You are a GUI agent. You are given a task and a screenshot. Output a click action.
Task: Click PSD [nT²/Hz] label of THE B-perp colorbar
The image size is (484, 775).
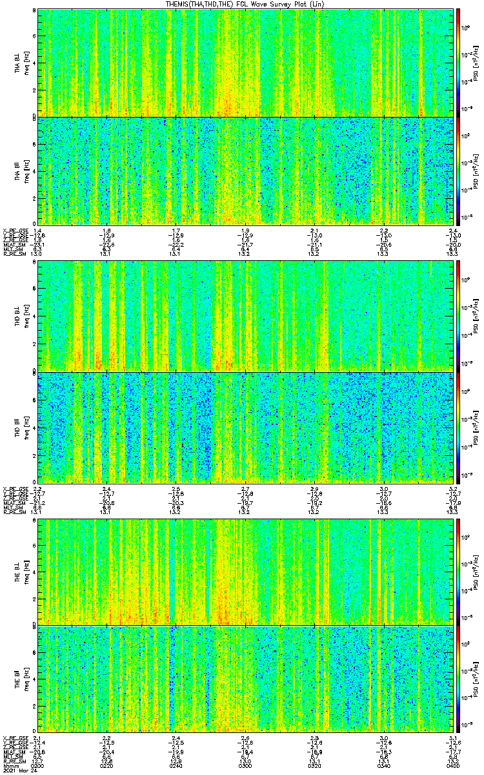476,572
